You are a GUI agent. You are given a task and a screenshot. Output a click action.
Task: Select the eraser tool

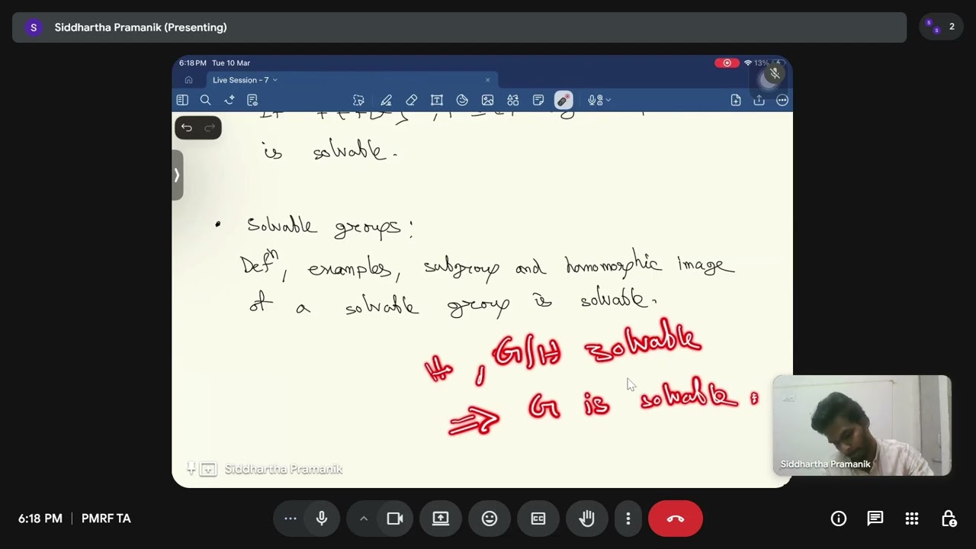tap(412, 100)
